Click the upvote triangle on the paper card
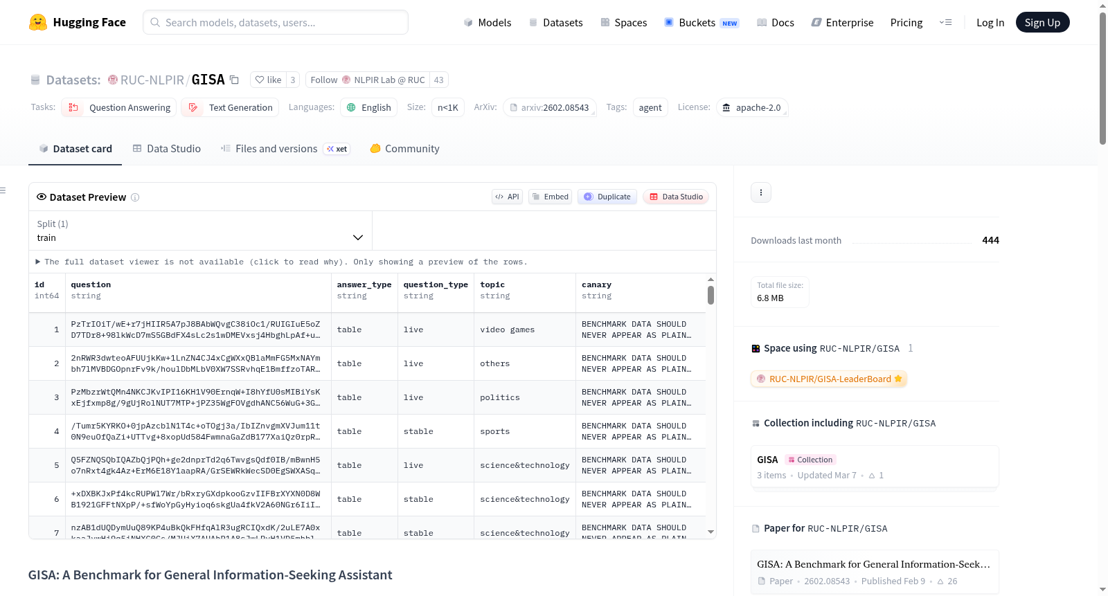 [940, 581]
